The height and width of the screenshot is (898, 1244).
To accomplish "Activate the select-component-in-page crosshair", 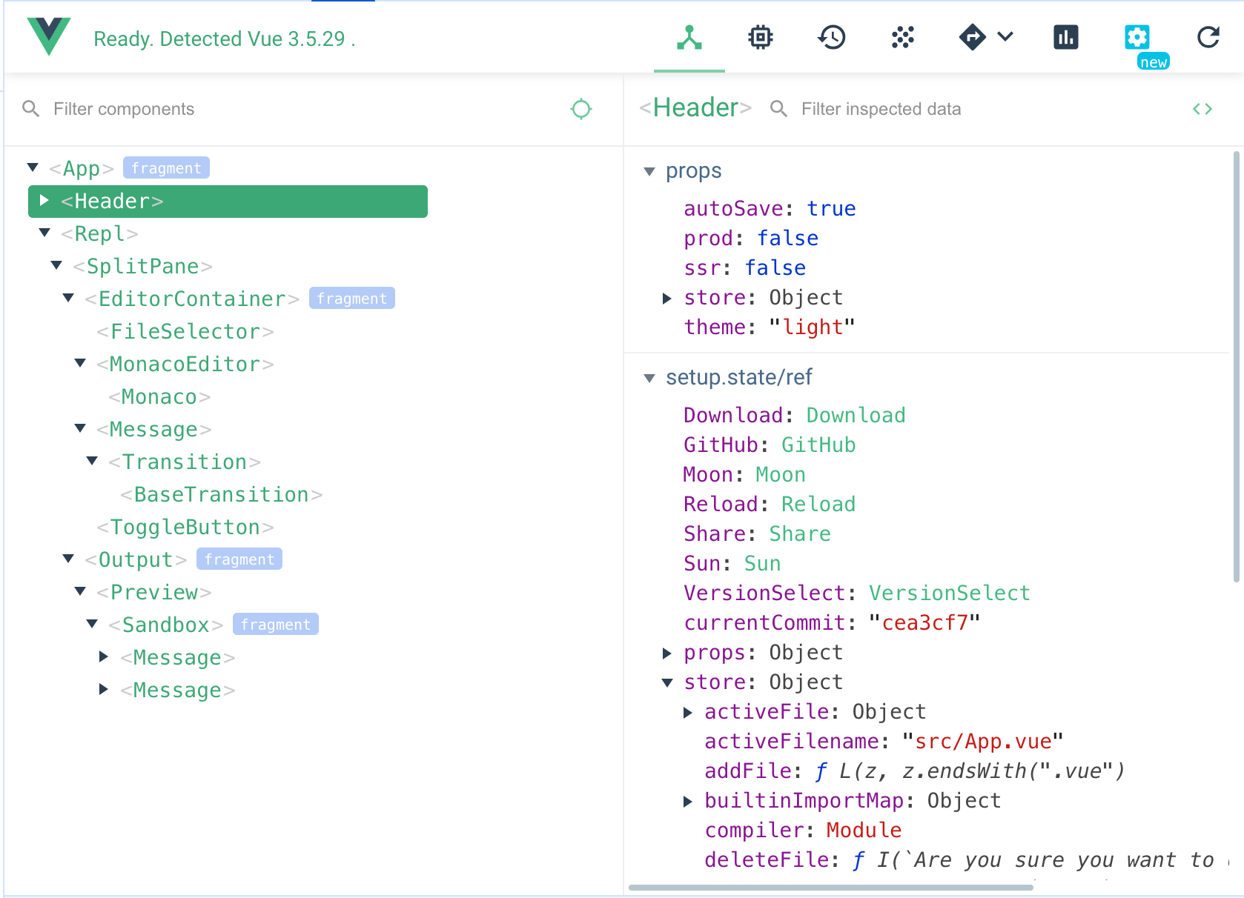I will pos(582,108).
